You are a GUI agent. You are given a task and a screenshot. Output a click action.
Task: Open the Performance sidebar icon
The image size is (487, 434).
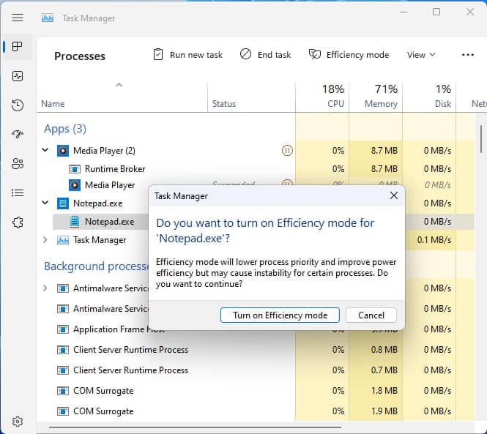pos(18,75)
